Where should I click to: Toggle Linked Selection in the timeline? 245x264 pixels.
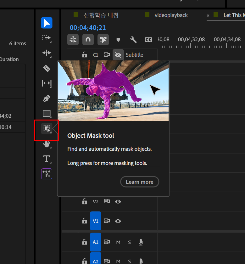click(x=103, y=40)
